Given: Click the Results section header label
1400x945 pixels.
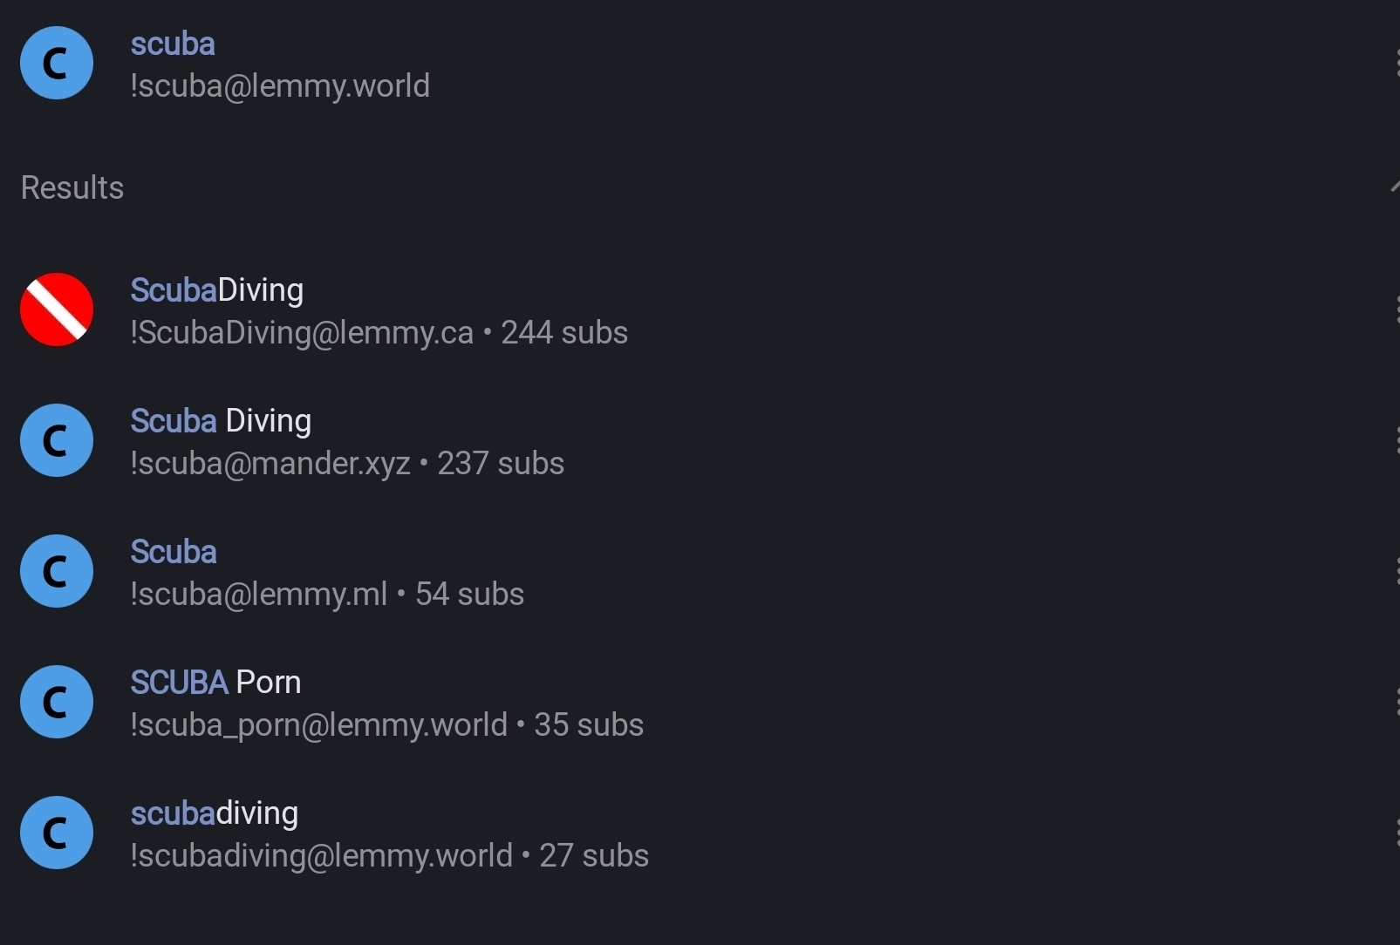Looking at the screenshot, I should [x=72, y=187].
